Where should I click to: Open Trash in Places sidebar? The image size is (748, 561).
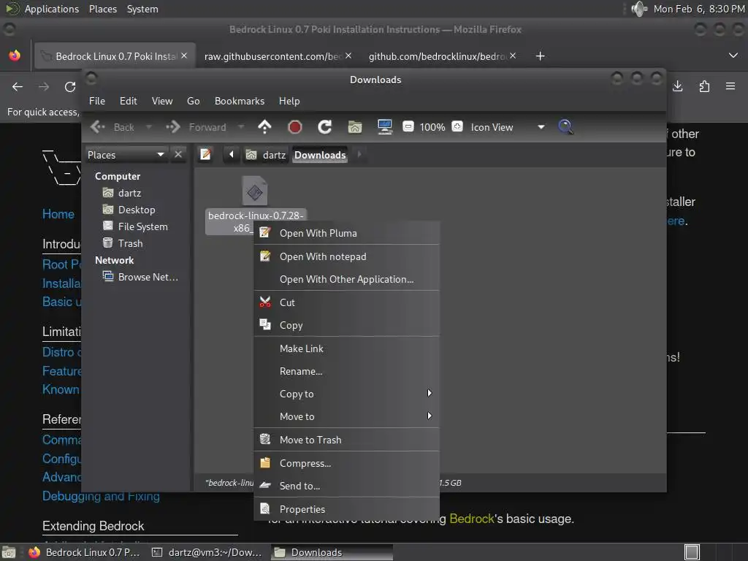click(x=130, y=243)
